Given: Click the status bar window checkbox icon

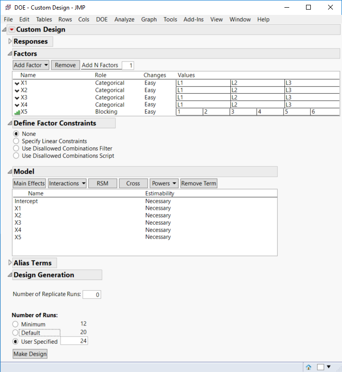Looking at the screenshot, I should (320, 367).
